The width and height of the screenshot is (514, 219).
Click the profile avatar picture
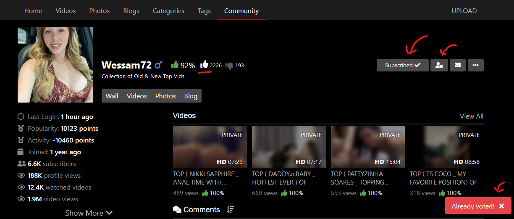55,65
